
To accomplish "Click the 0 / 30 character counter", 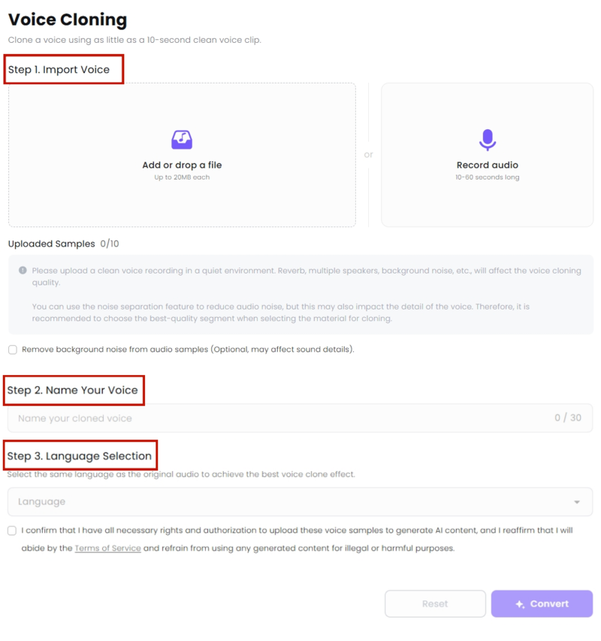I will click(568, 418).
